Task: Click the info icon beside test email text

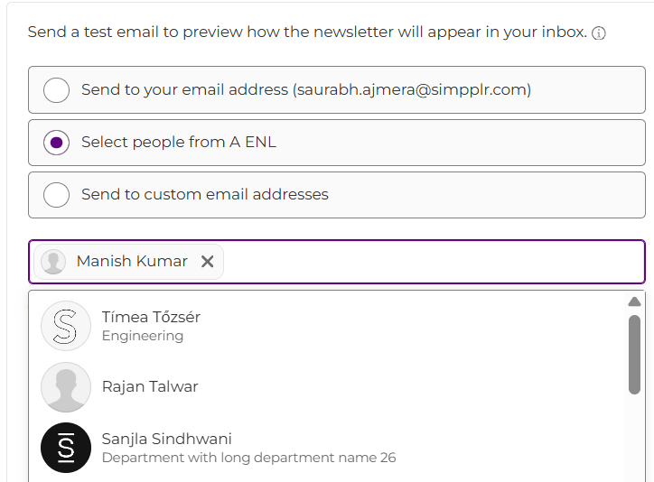Action: click(x=598, y=33)
